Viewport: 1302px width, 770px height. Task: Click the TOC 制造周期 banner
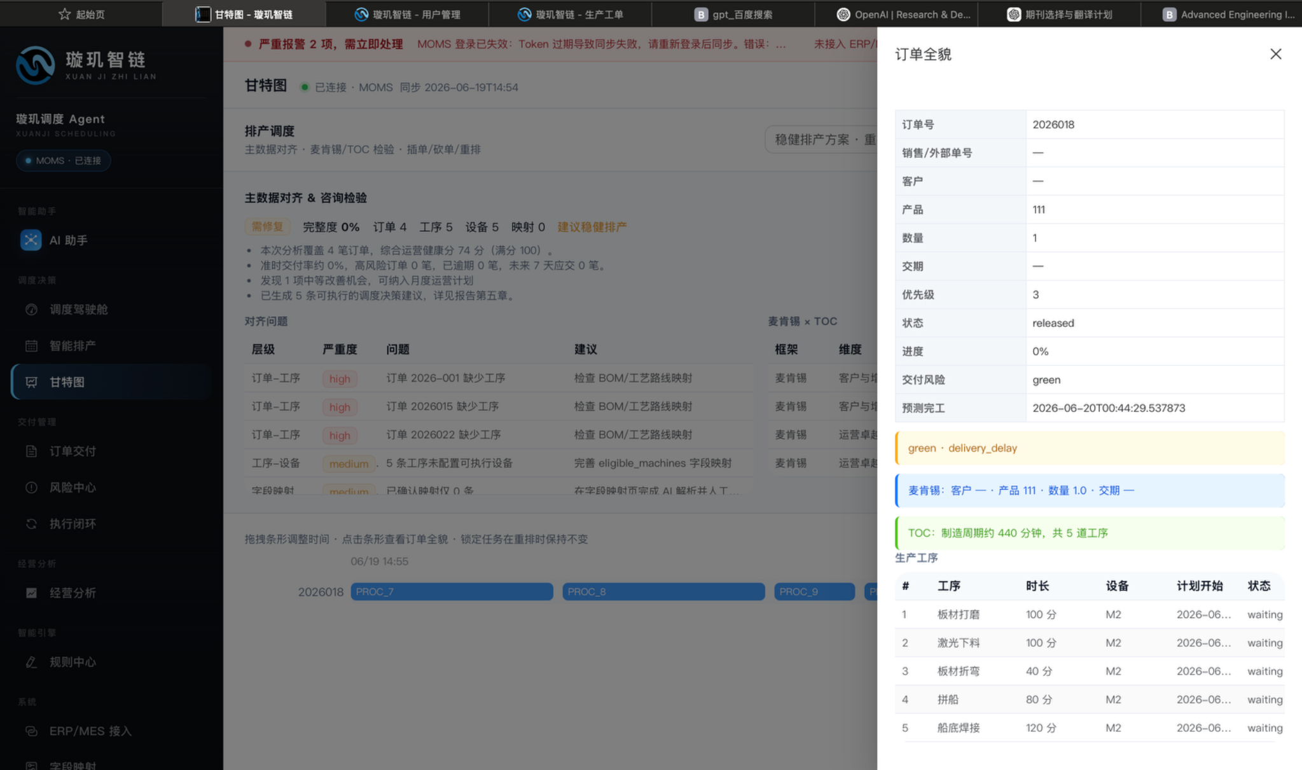1090,533
